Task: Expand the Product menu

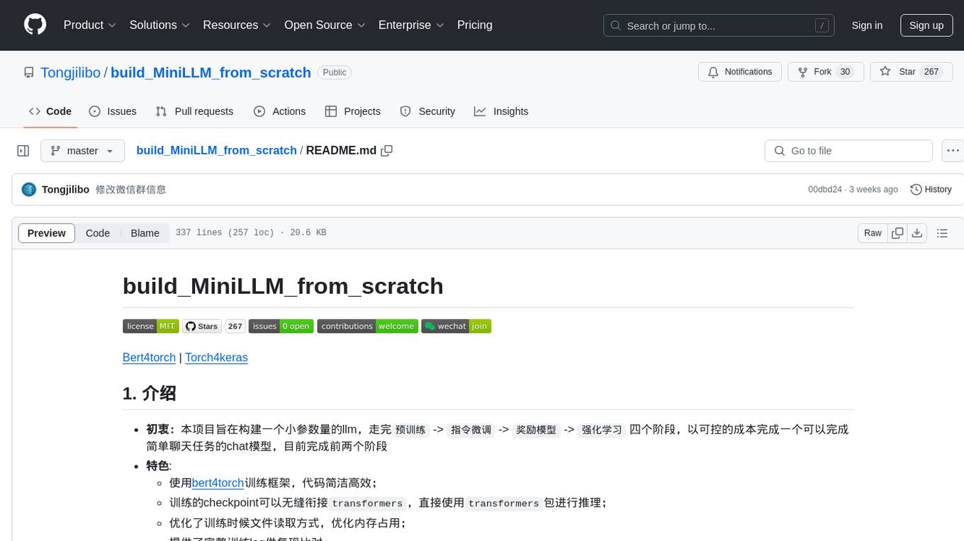Action: 90,25
